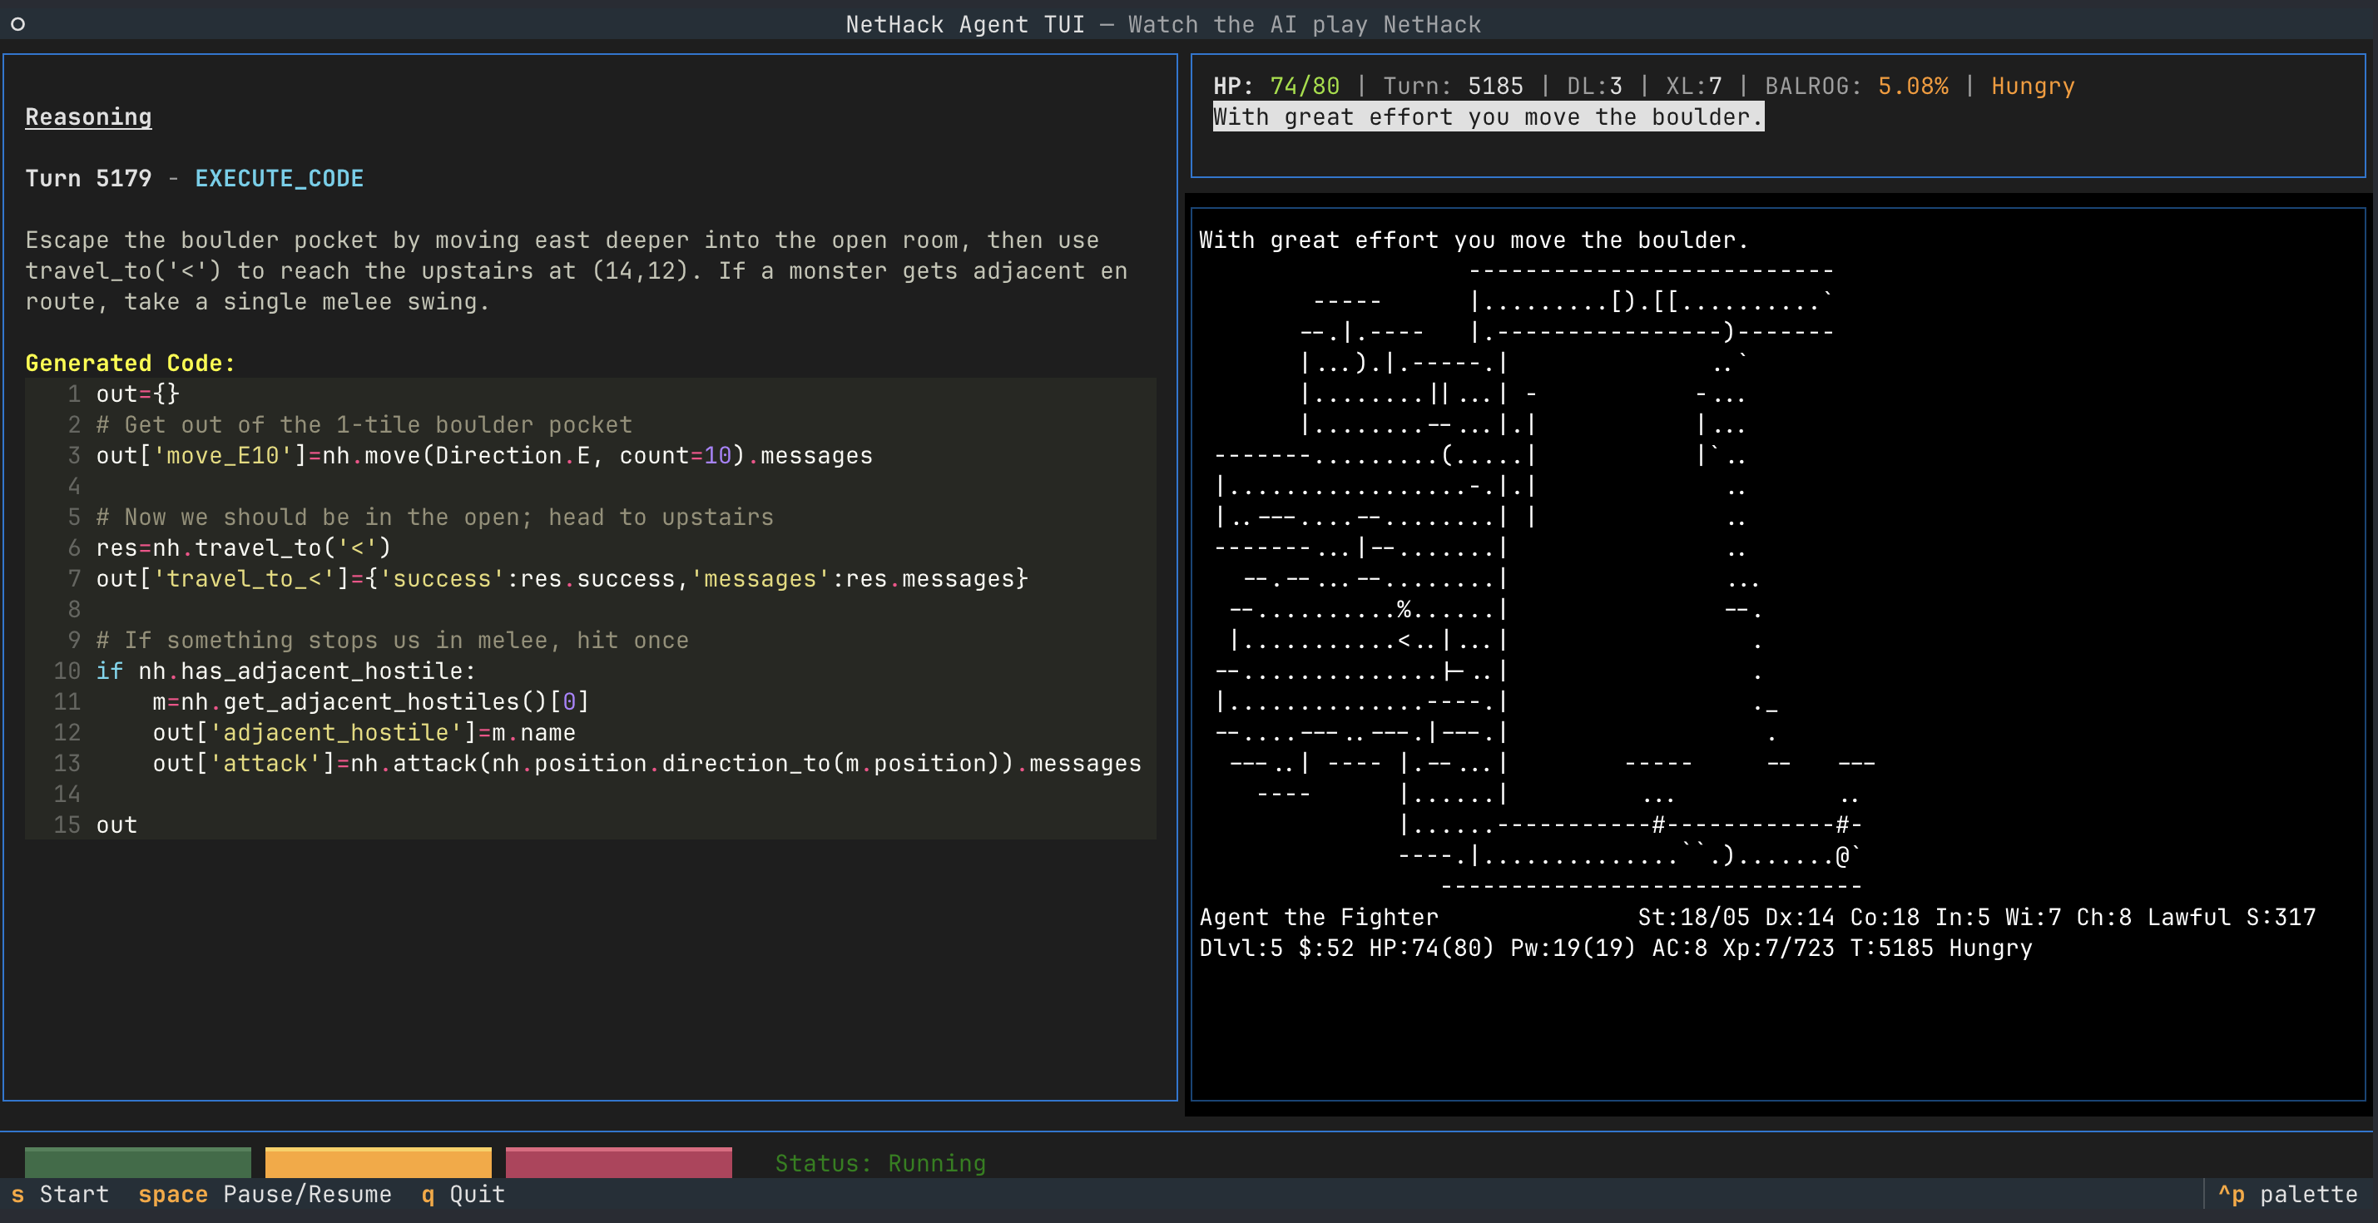Viewport: 2378px width, 1223px height.
Task: Click the BALROG: 5.08% progress value
Action: (1856, 86)
